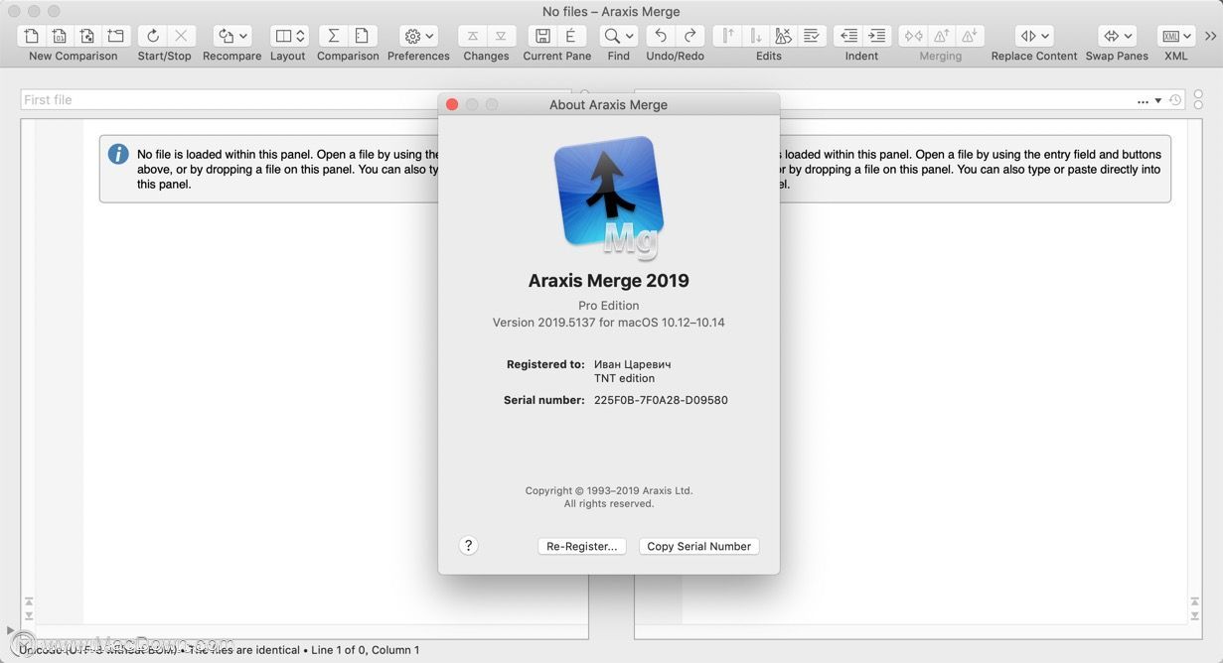Click the Merging next conflict icon
Viewport: 1223px width, 663px height.
970,36
